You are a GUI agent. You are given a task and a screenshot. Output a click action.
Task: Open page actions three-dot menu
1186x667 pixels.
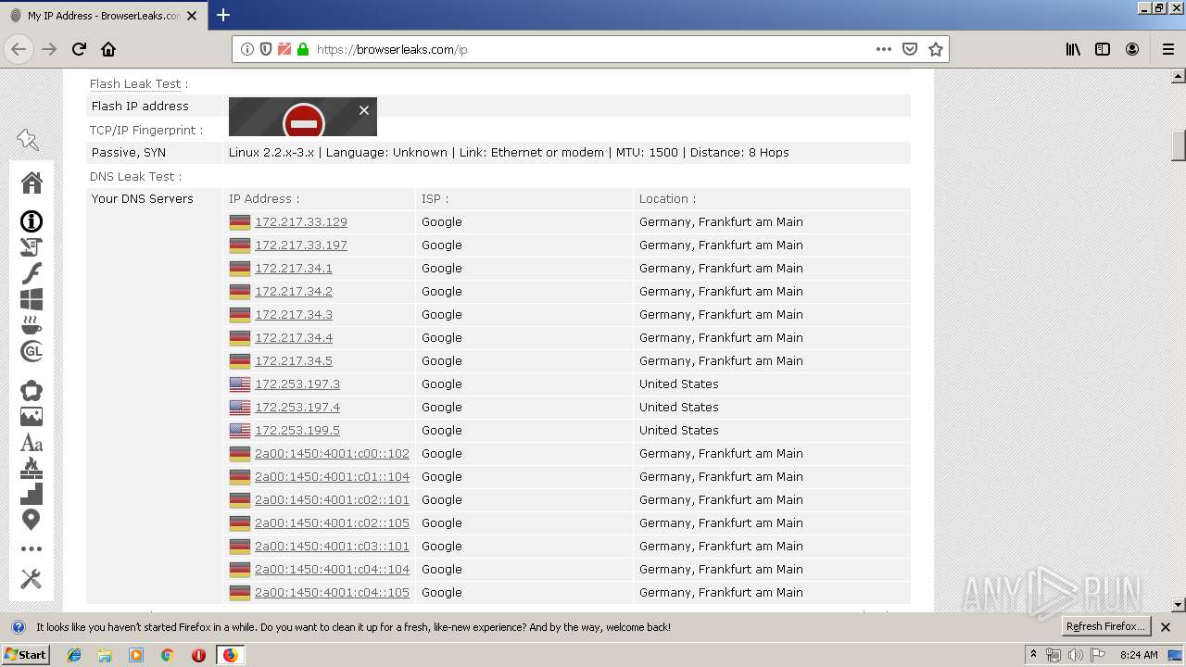[884, 49]
